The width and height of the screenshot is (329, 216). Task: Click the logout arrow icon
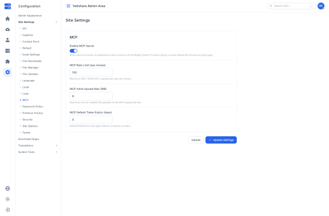point(7,210)
